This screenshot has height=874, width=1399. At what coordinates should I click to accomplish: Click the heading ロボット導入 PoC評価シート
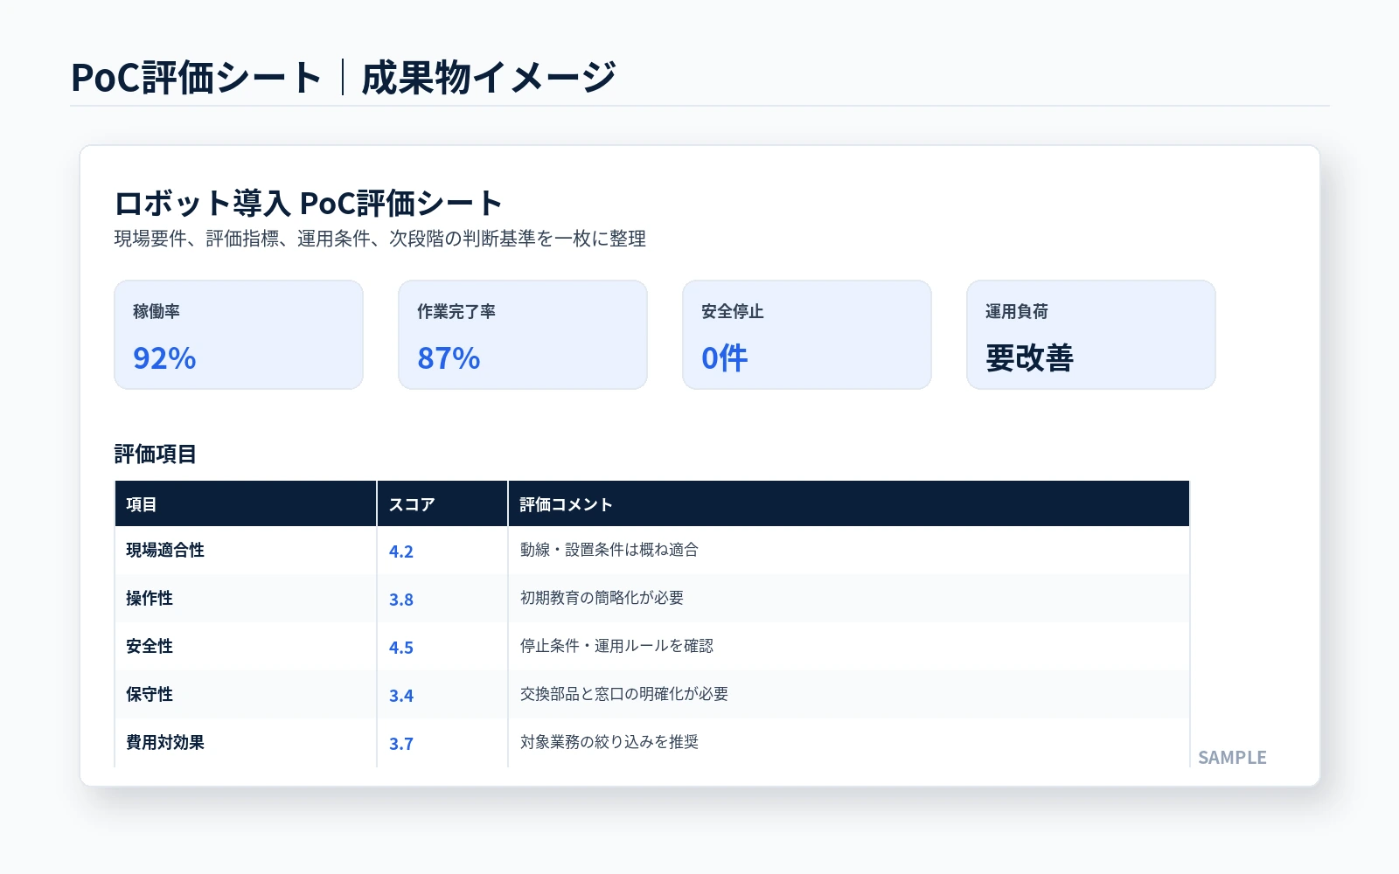click(x=308, y=204)
